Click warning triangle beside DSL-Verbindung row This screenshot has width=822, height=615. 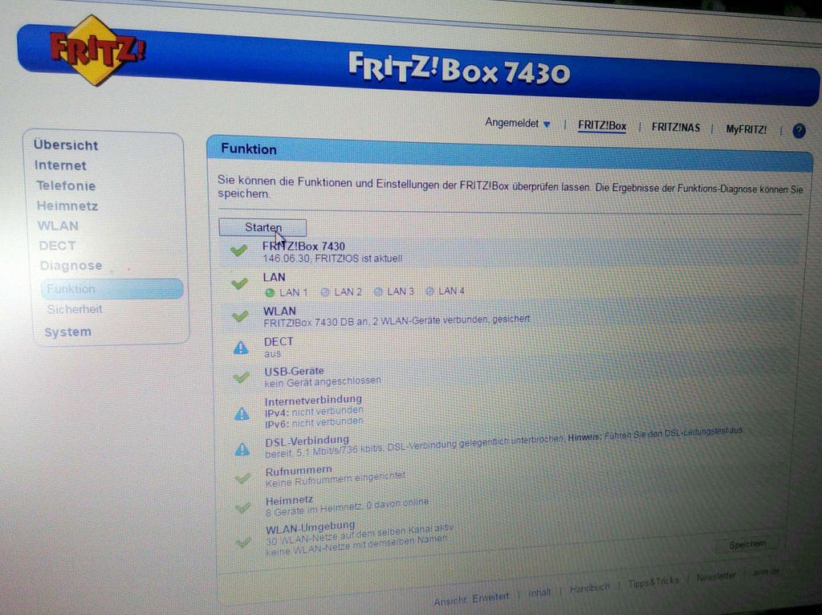click(x=242, y=449)
